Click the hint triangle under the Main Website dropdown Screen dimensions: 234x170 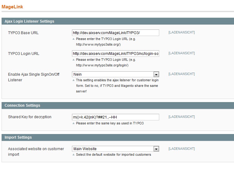(x=74, y=155)
